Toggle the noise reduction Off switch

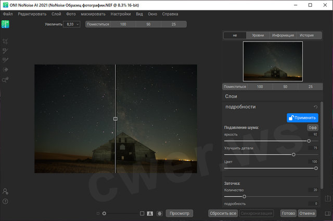pos(312,127)
